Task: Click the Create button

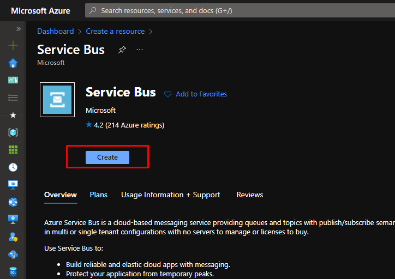Action: pyautogui.click(x=107, y=157)
